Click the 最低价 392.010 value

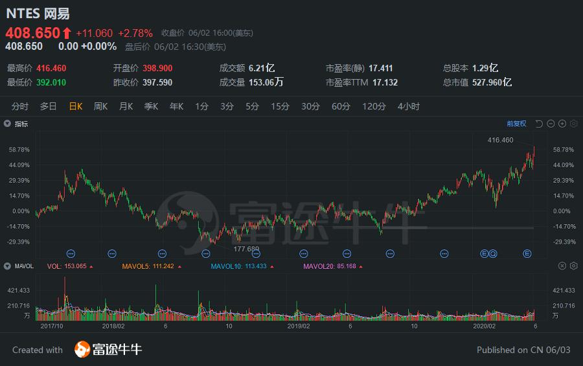click(x=51, y=82)
